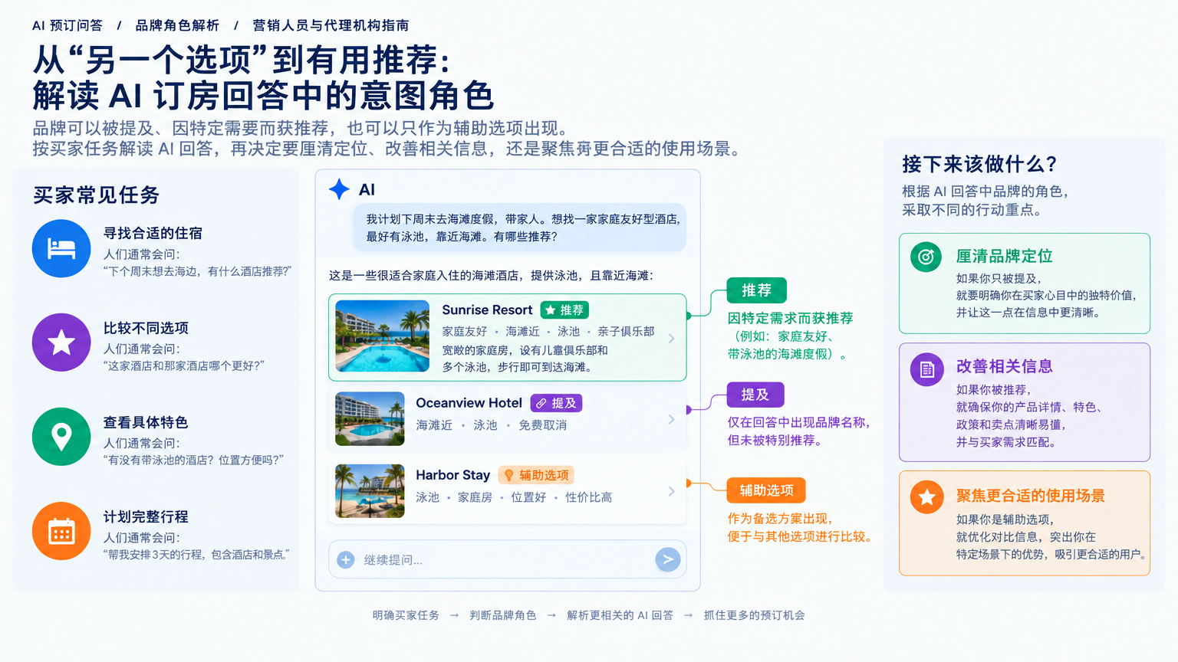Viewport: 1178px width, 662px height.
Task: Click the 买家常见任务 panel heading
Action: [96, 195]
